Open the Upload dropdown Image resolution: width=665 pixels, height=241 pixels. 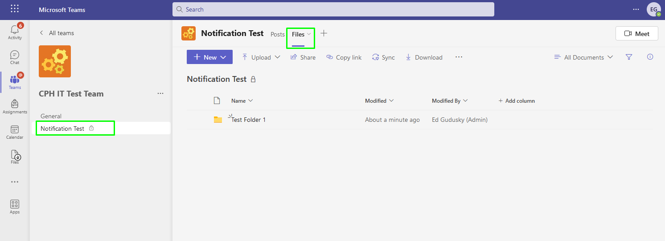[x=261, y=57]
